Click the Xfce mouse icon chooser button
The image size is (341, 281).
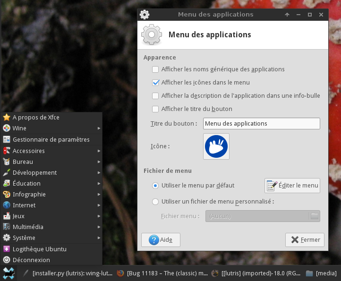coord(216,146)
